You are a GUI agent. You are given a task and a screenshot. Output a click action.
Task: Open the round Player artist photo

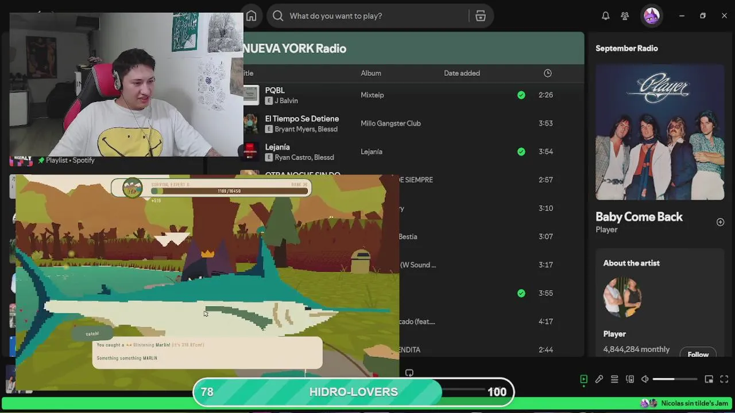(x=622, y=297)
